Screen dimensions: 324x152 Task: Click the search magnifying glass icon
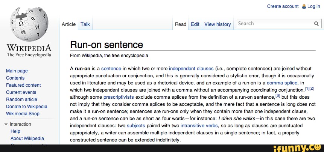tap(316, 24)
